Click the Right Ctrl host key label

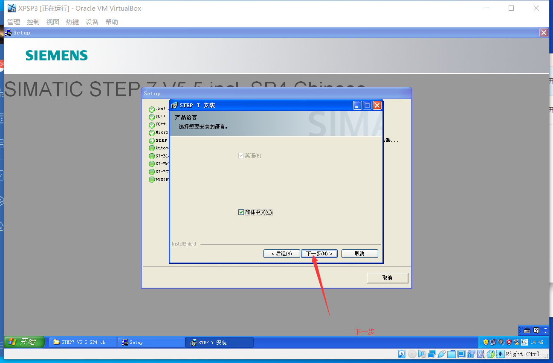pyautogui.click(x=523, y=354)
